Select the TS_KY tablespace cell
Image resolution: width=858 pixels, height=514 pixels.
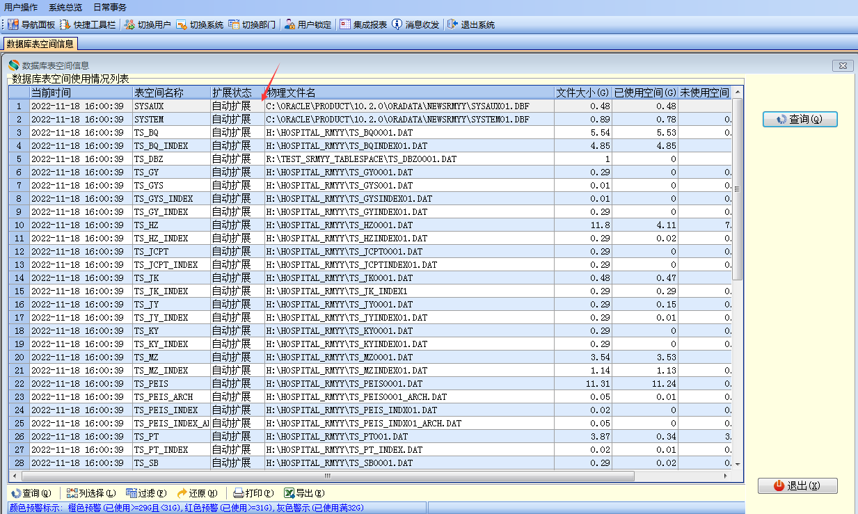[171, 330]
